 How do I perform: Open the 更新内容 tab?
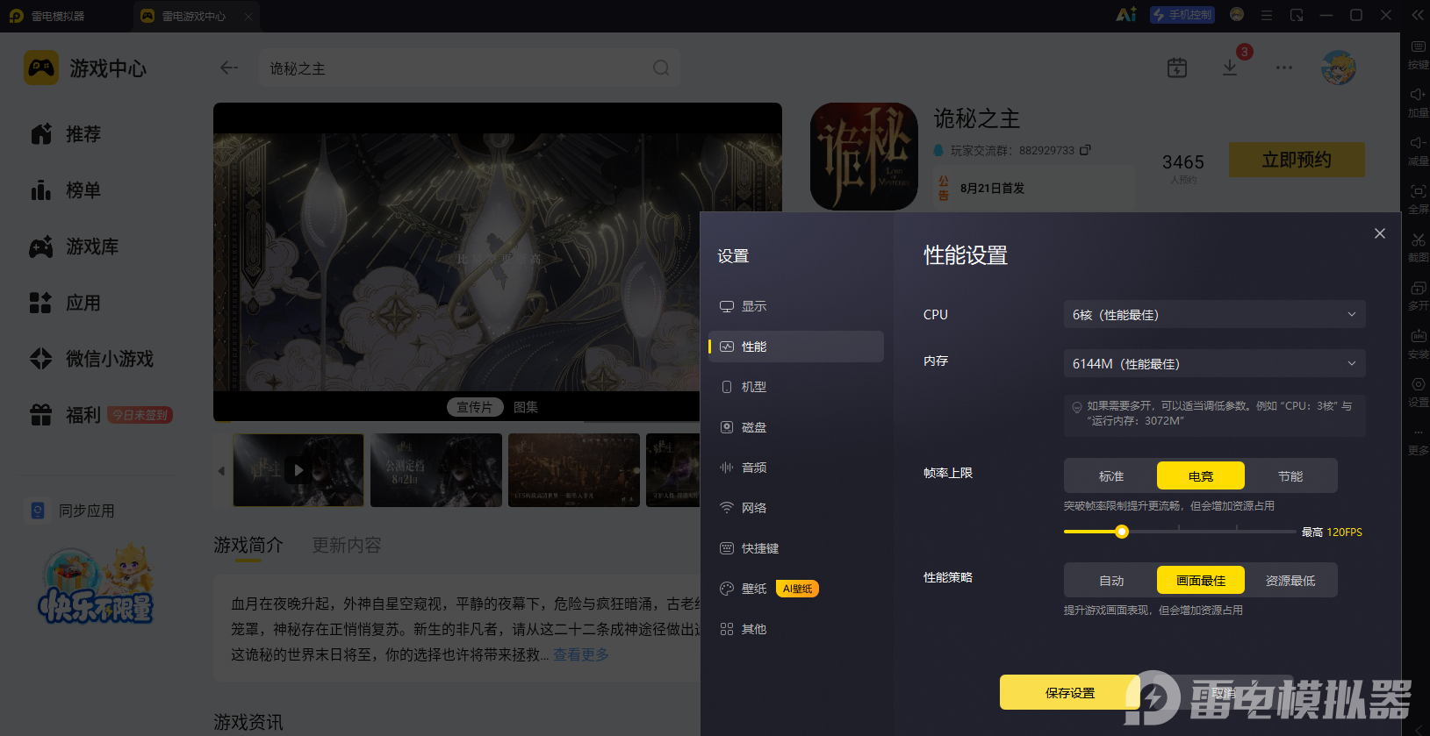tap(347, 546)
